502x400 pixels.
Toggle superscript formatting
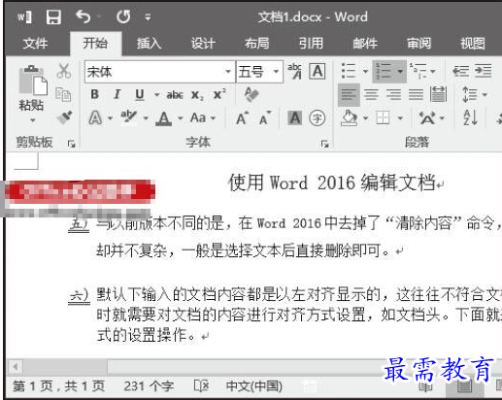click(x=219, y=94)
